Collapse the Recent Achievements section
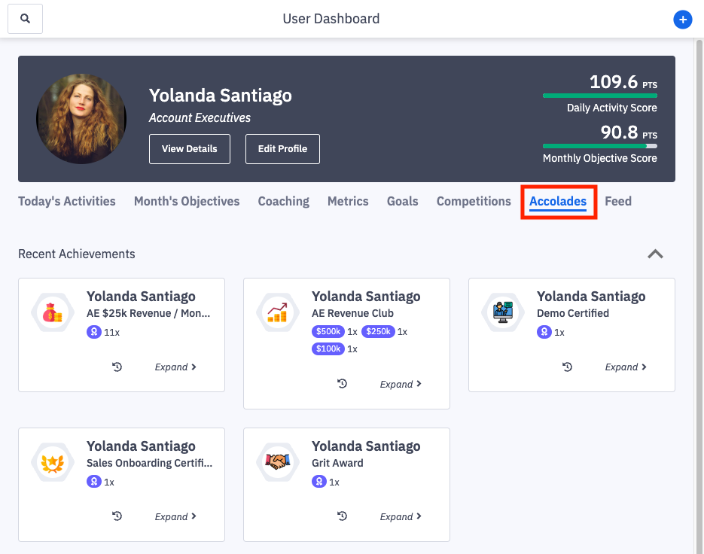 655,254
